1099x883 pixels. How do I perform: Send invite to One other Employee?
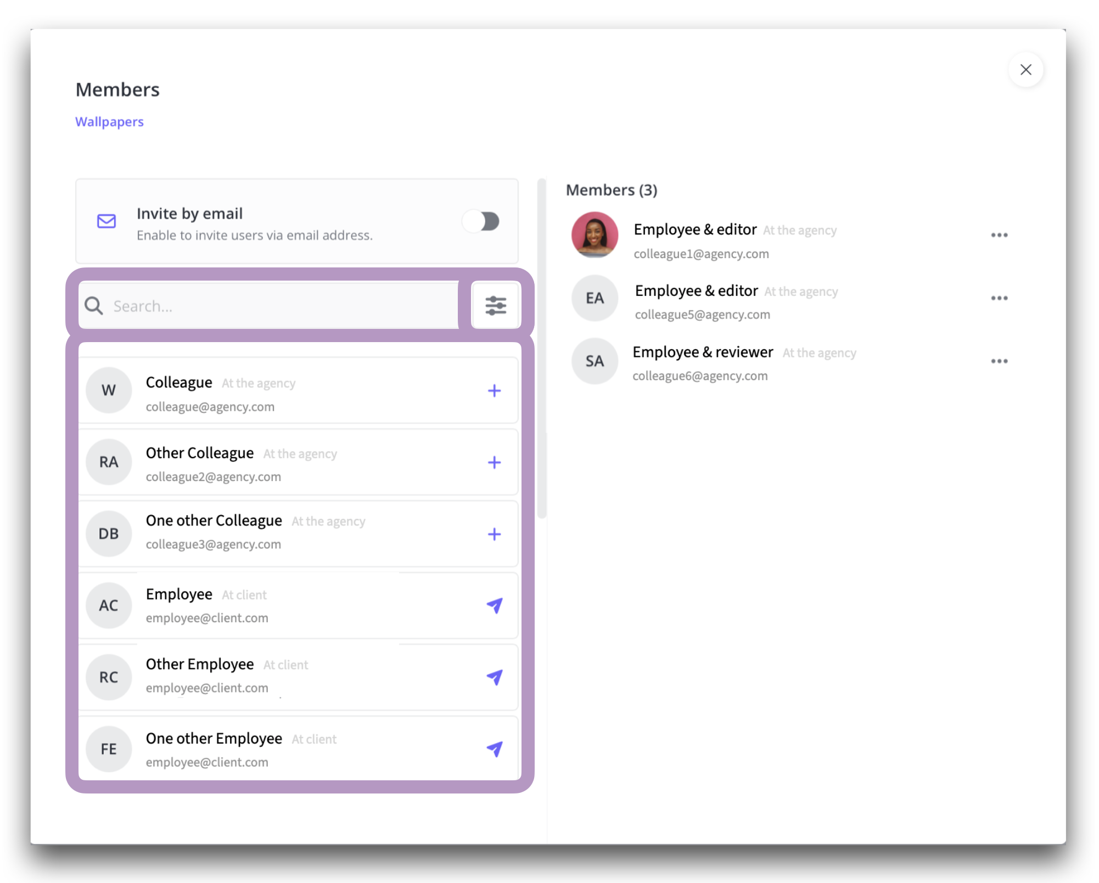[494, 748]
